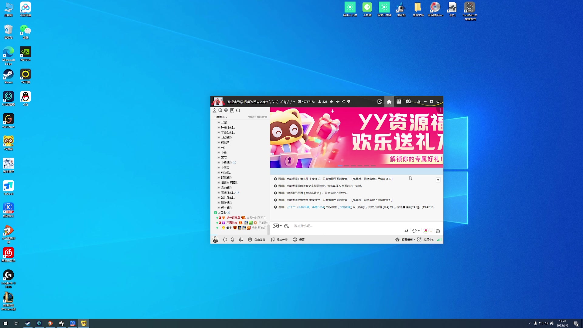Expand 频道模板 template dropdown

(x=408, y=240)
